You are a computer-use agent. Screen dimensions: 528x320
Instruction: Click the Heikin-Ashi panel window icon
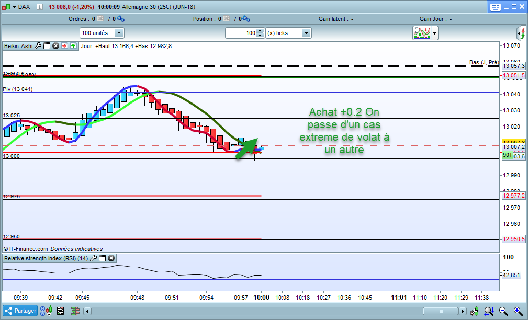pyautogui.click(x=47, y=46)
